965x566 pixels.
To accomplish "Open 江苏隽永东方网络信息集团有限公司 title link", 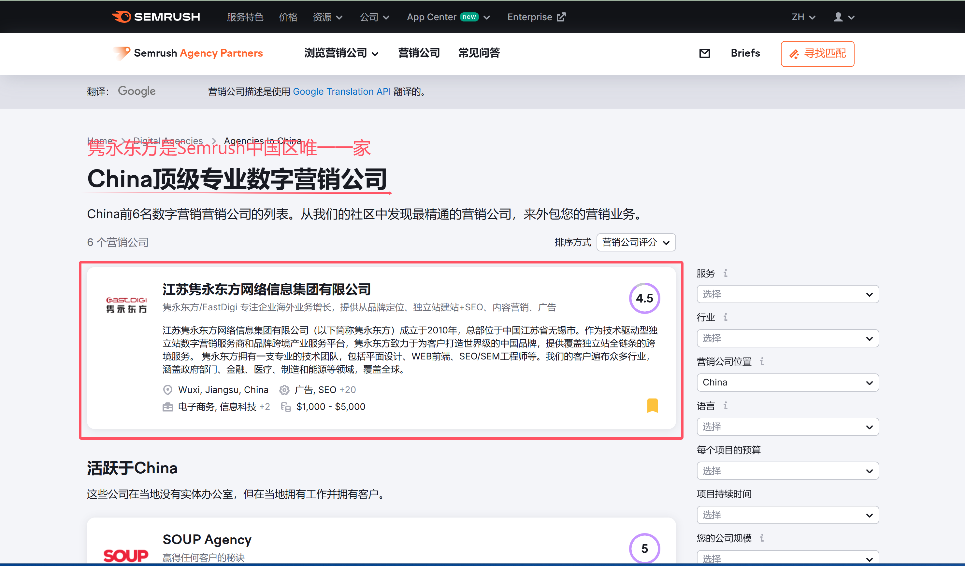I will pos(266,289).
